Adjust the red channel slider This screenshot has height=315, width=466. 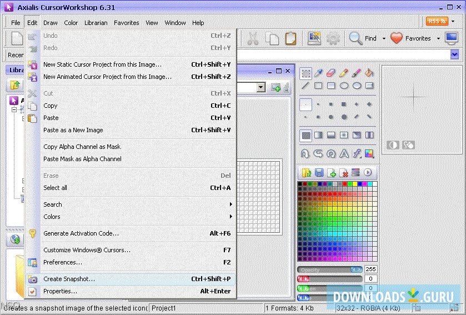click(330, 279)
